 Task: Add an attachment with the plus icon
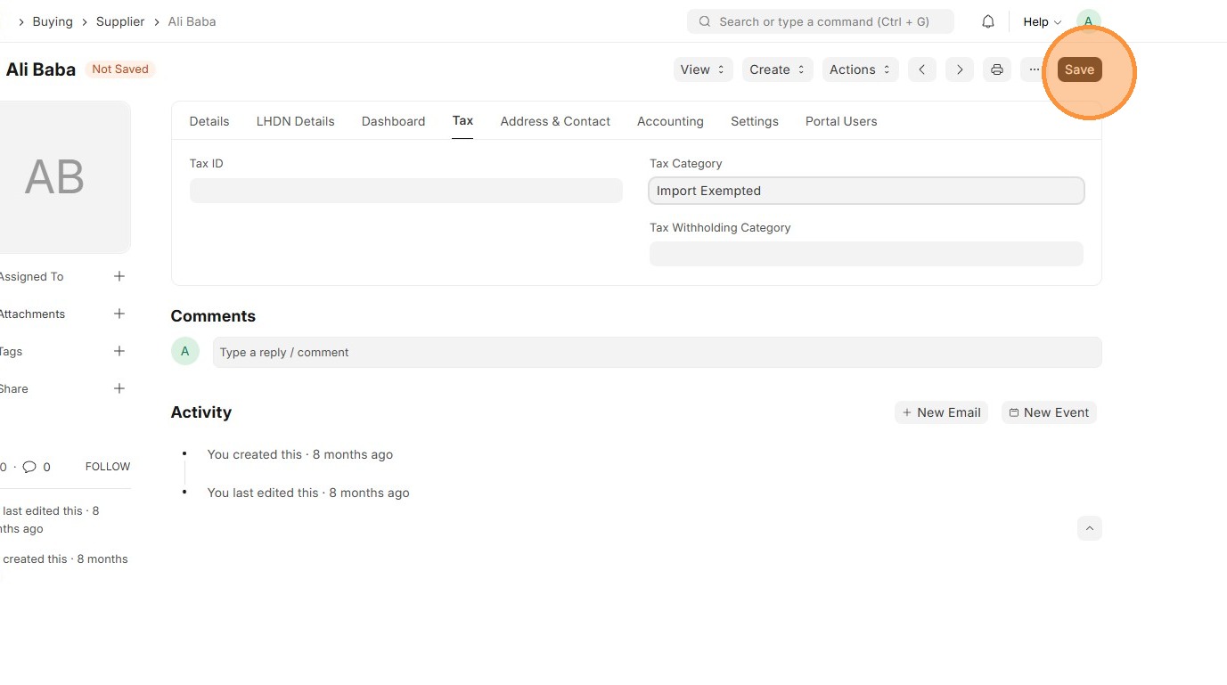click(x=119, y=314)
